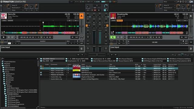Screen dimensions: 194x109
Task: Toggle SYNC on Deck A
Action: (x=4, y=21)
